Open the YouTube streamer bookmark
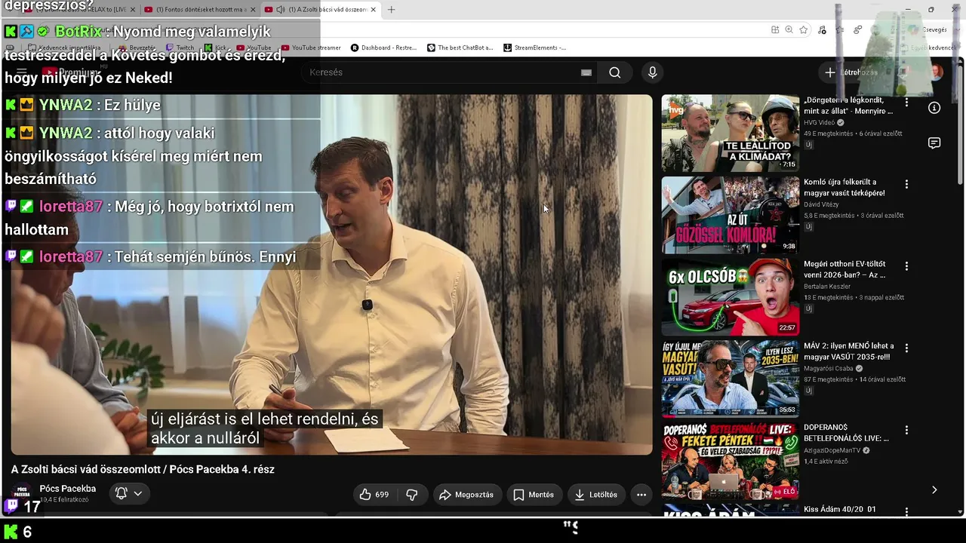This screenshot has height=543, width=966. (x=311, y=48)
